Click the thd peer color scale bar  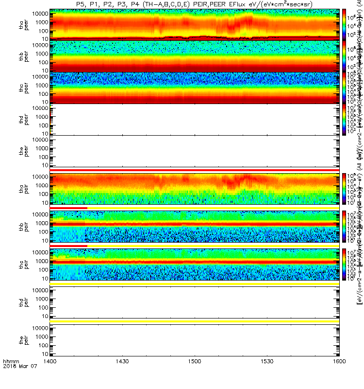[x=344, y=119]
